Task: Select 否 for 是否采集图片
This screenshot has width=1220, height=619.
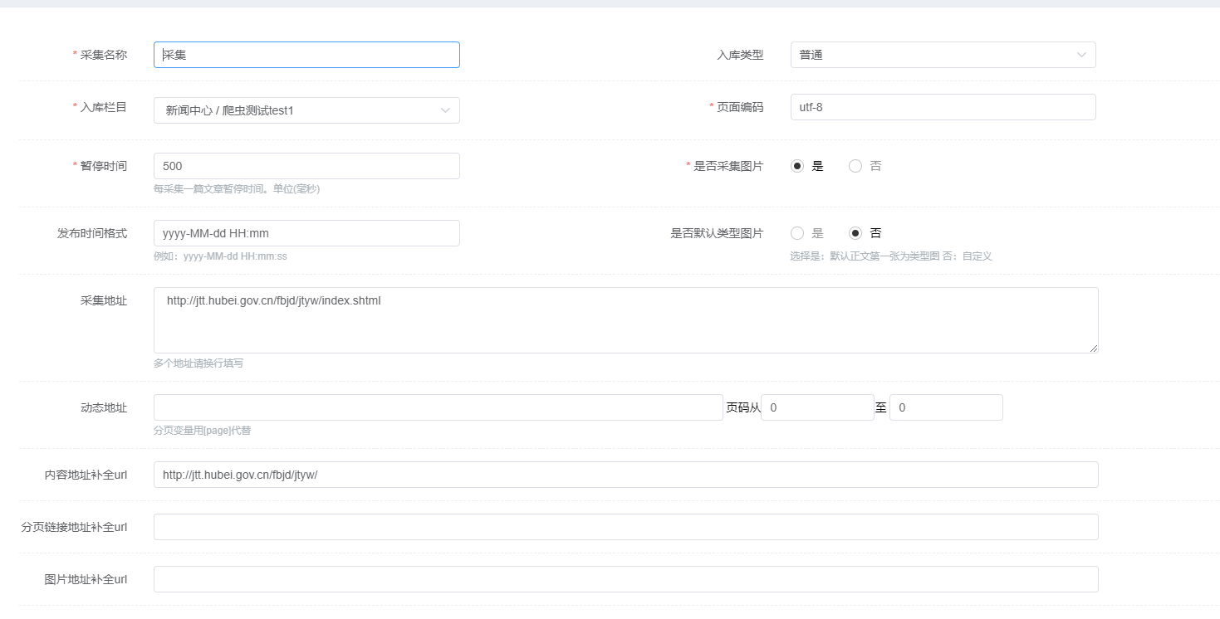Action: (x=855, y=166)
